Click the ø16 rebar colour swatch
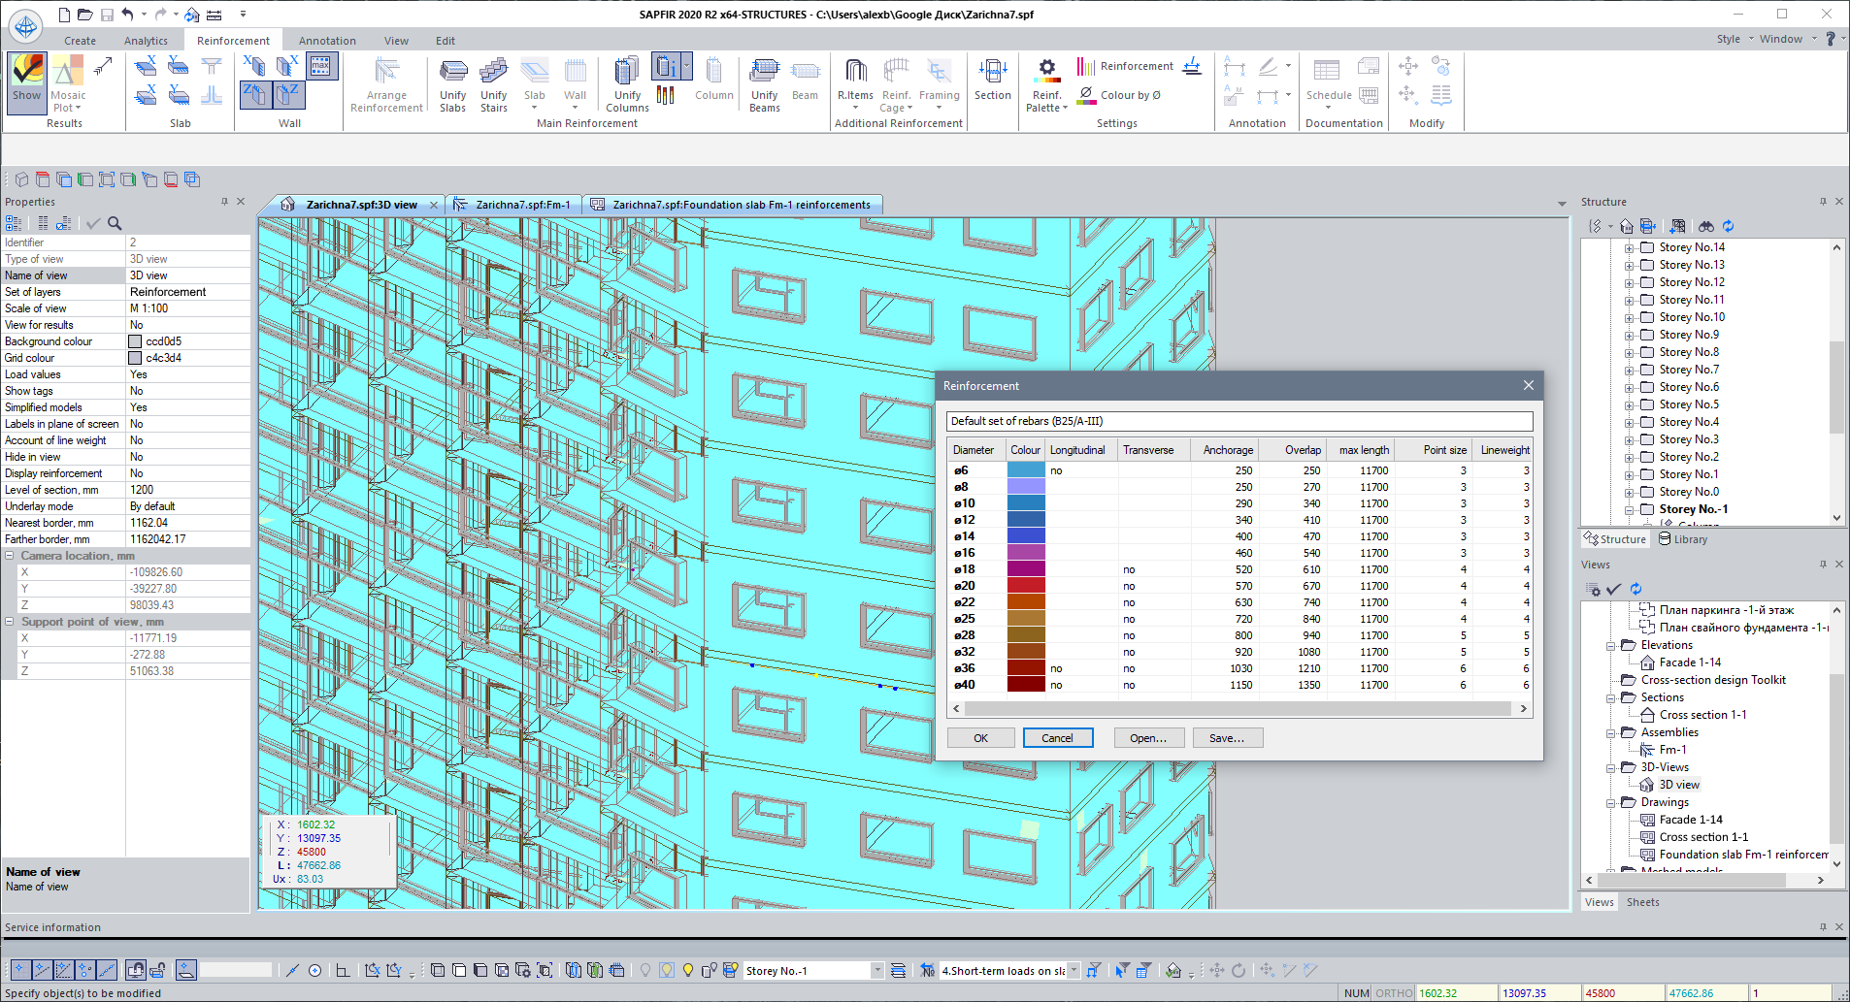Screen dimensions: 1850x1002 (1025, 552)
